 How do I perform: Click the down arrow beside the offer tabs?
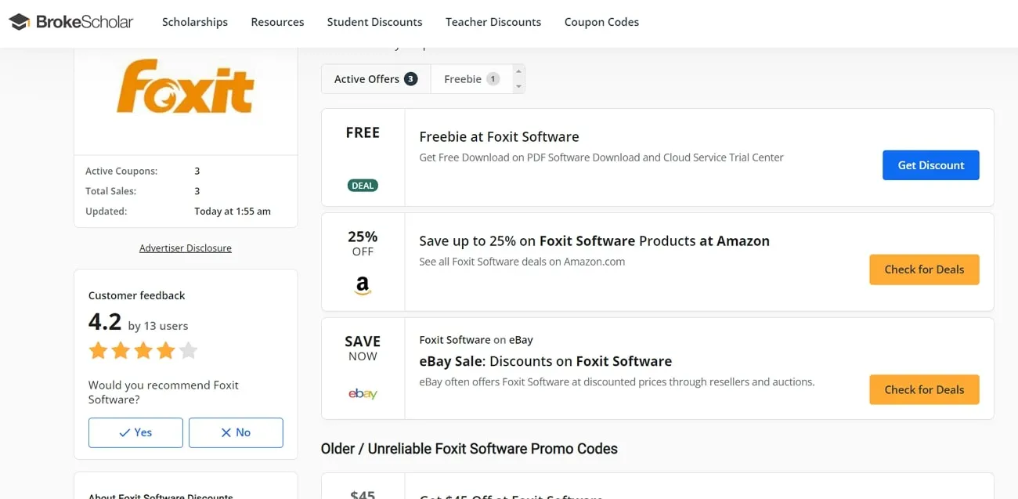518,85
